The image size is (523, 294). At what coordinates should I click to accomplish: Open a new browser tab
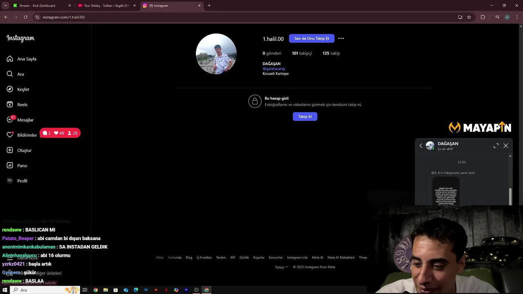209,6
